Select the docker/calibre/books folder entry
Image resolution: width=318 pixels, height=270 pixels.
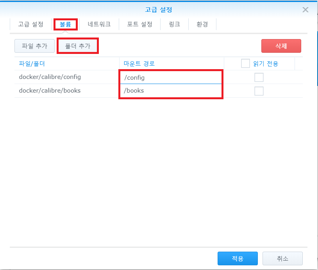coord(50,91)
